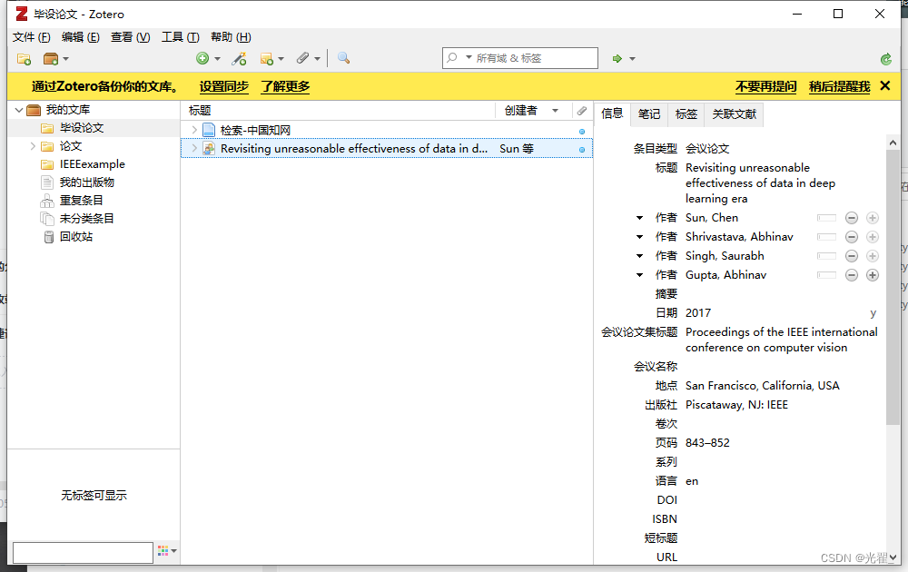The width and height of the screenshot is (908, 572).
Task: Toggle name field mode for Singh, Saurabh
Action: (x=826, y=256)
